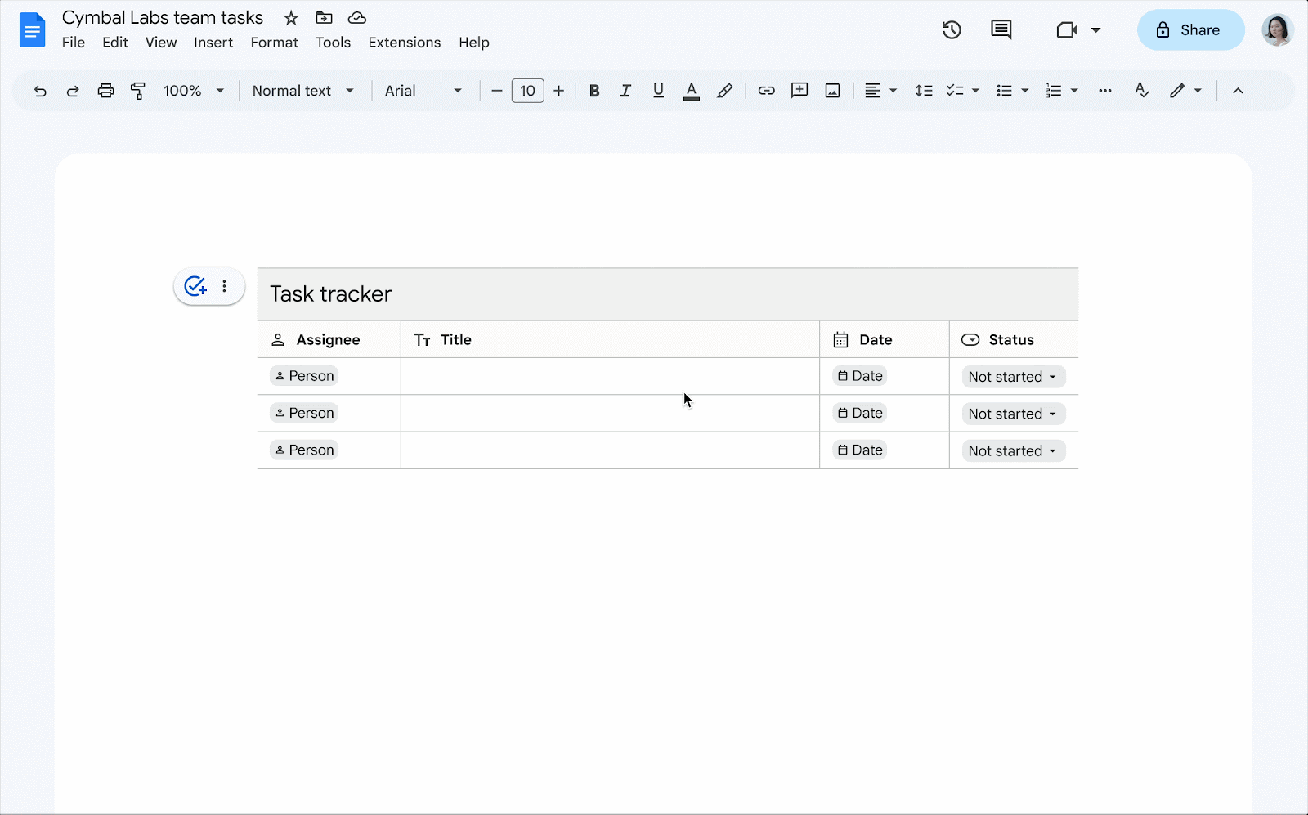Insert an image
The width and height of the screenshot is (1308, 815).
831,91
